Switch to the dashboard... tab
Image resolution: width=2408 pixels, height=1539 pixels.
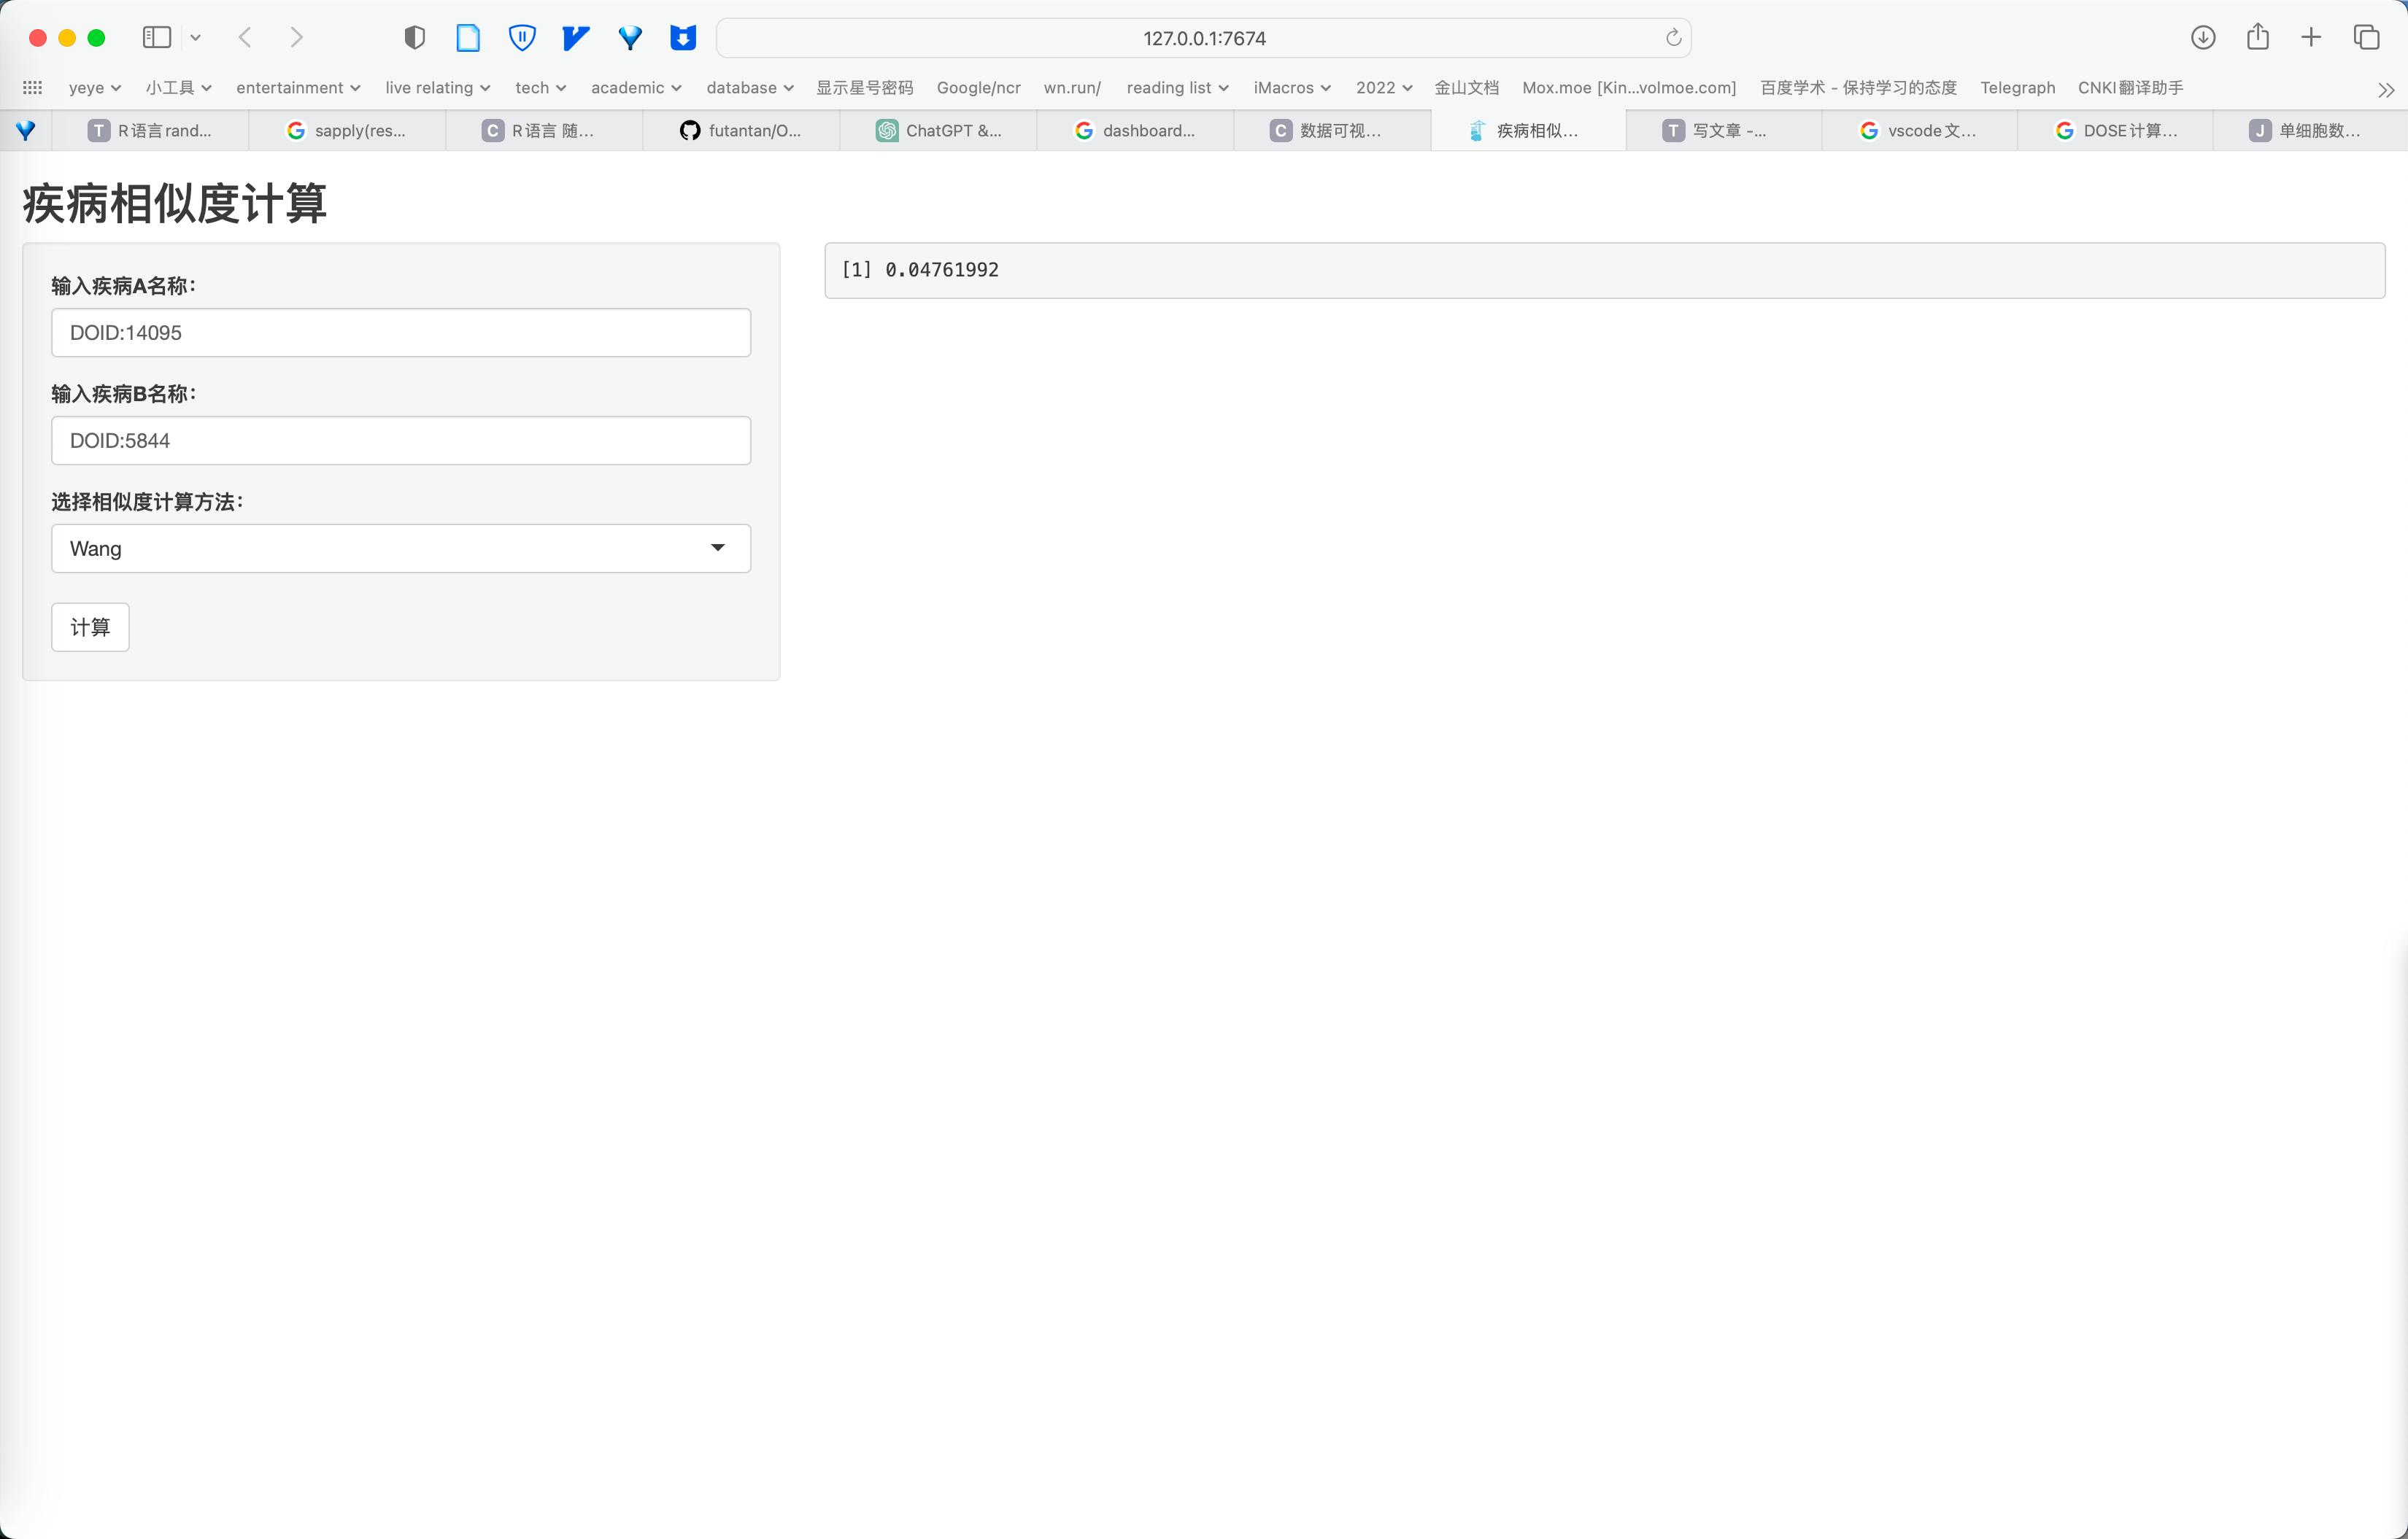point(1135,131)
